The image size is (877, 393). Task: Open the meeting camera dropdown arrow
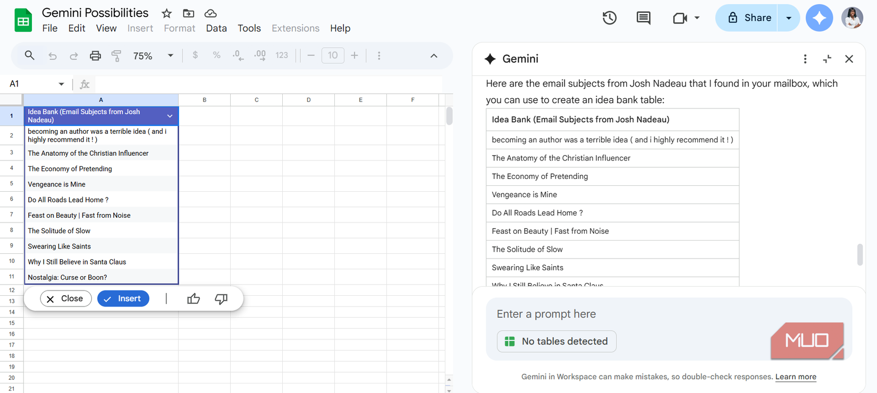[x=697, y=18]
